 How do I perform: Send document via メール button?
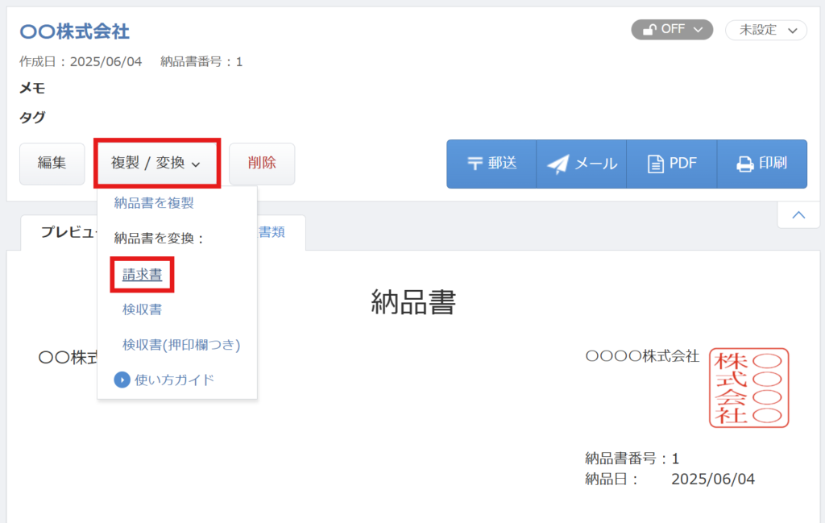[582, 164]
